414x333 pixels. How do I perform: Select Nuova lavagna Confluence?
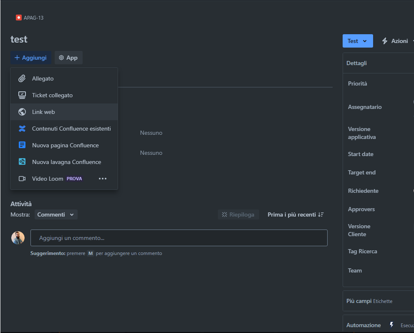click(64, 162)
